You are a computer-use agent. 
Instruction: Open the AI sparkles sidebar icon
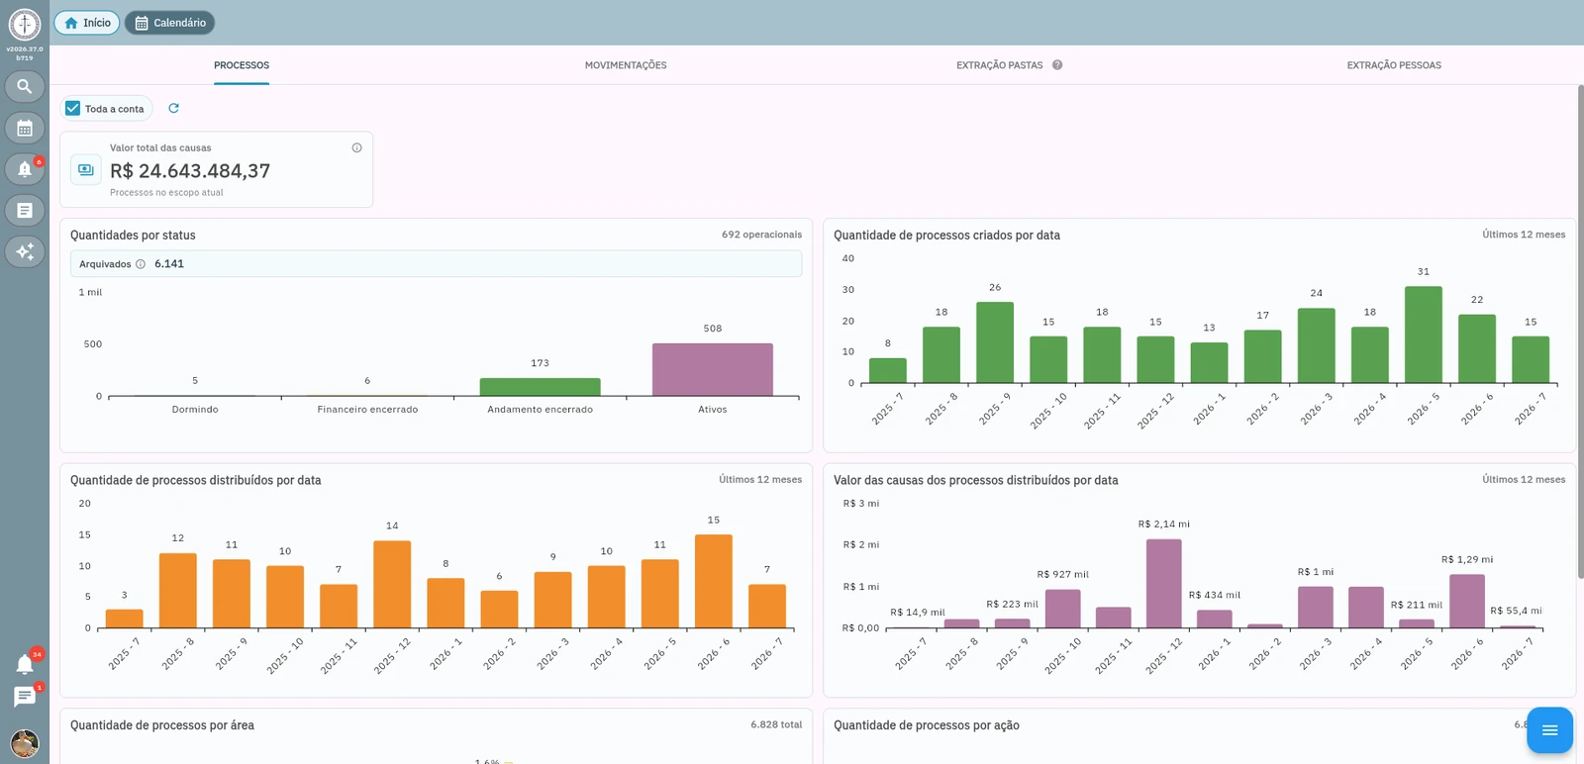(25, 251)
